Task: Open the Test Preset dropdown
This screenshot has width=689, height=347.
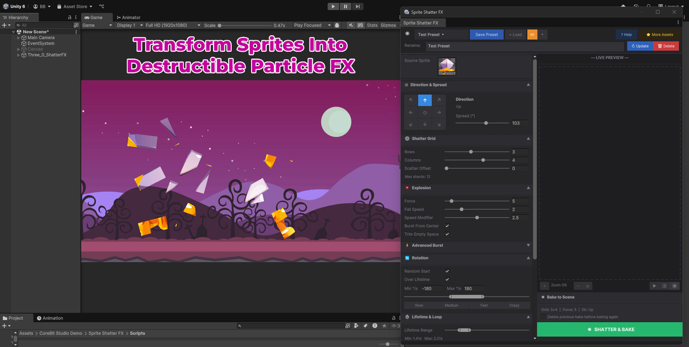Action: 442,34
